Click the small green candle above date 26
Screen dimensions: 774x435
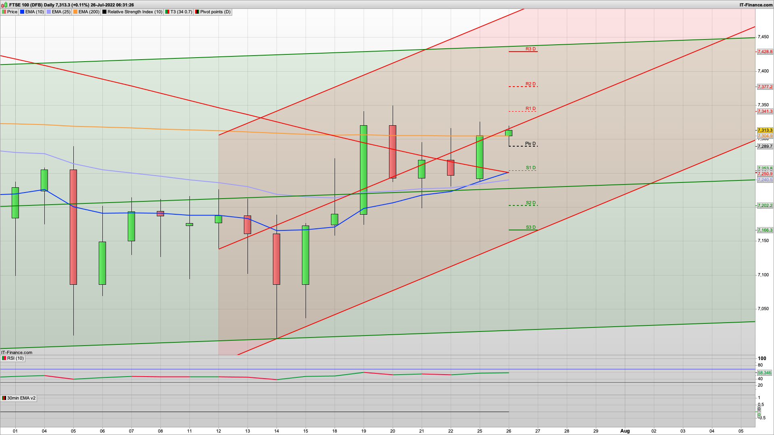point(509,133)
